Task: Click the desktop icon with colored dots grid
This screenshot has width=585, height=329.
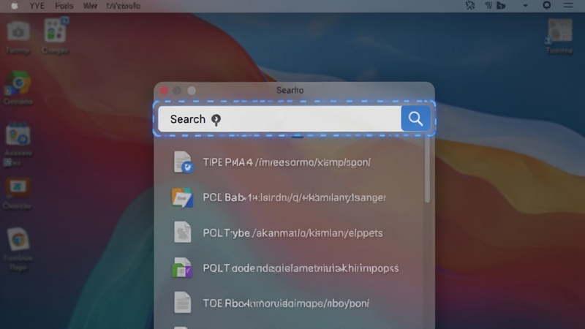Action: (56, 30)
